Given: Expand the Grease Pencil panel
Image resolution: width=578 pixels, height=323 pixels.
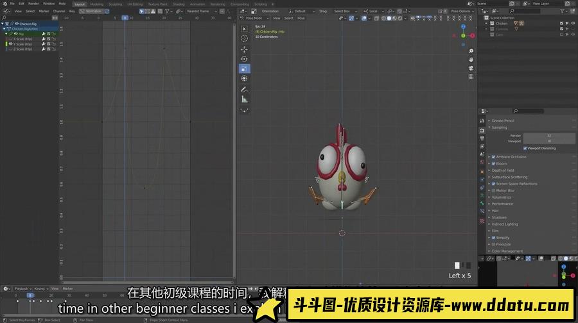Looking at the screenshot, I should (503, 120).
